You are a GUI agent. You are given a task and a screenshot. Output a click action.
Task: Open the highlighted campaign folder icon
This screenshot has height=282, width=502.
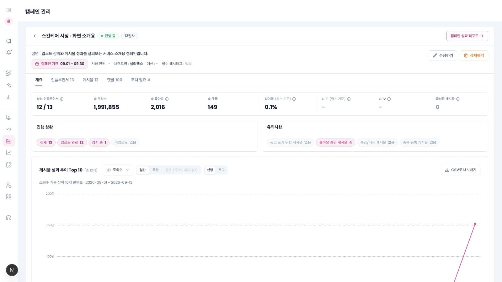tap(9, 141)
